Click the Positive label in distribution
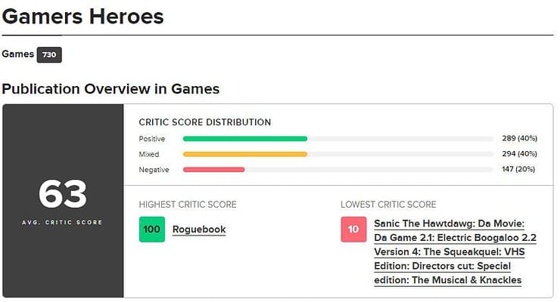 tap(152, 139)
